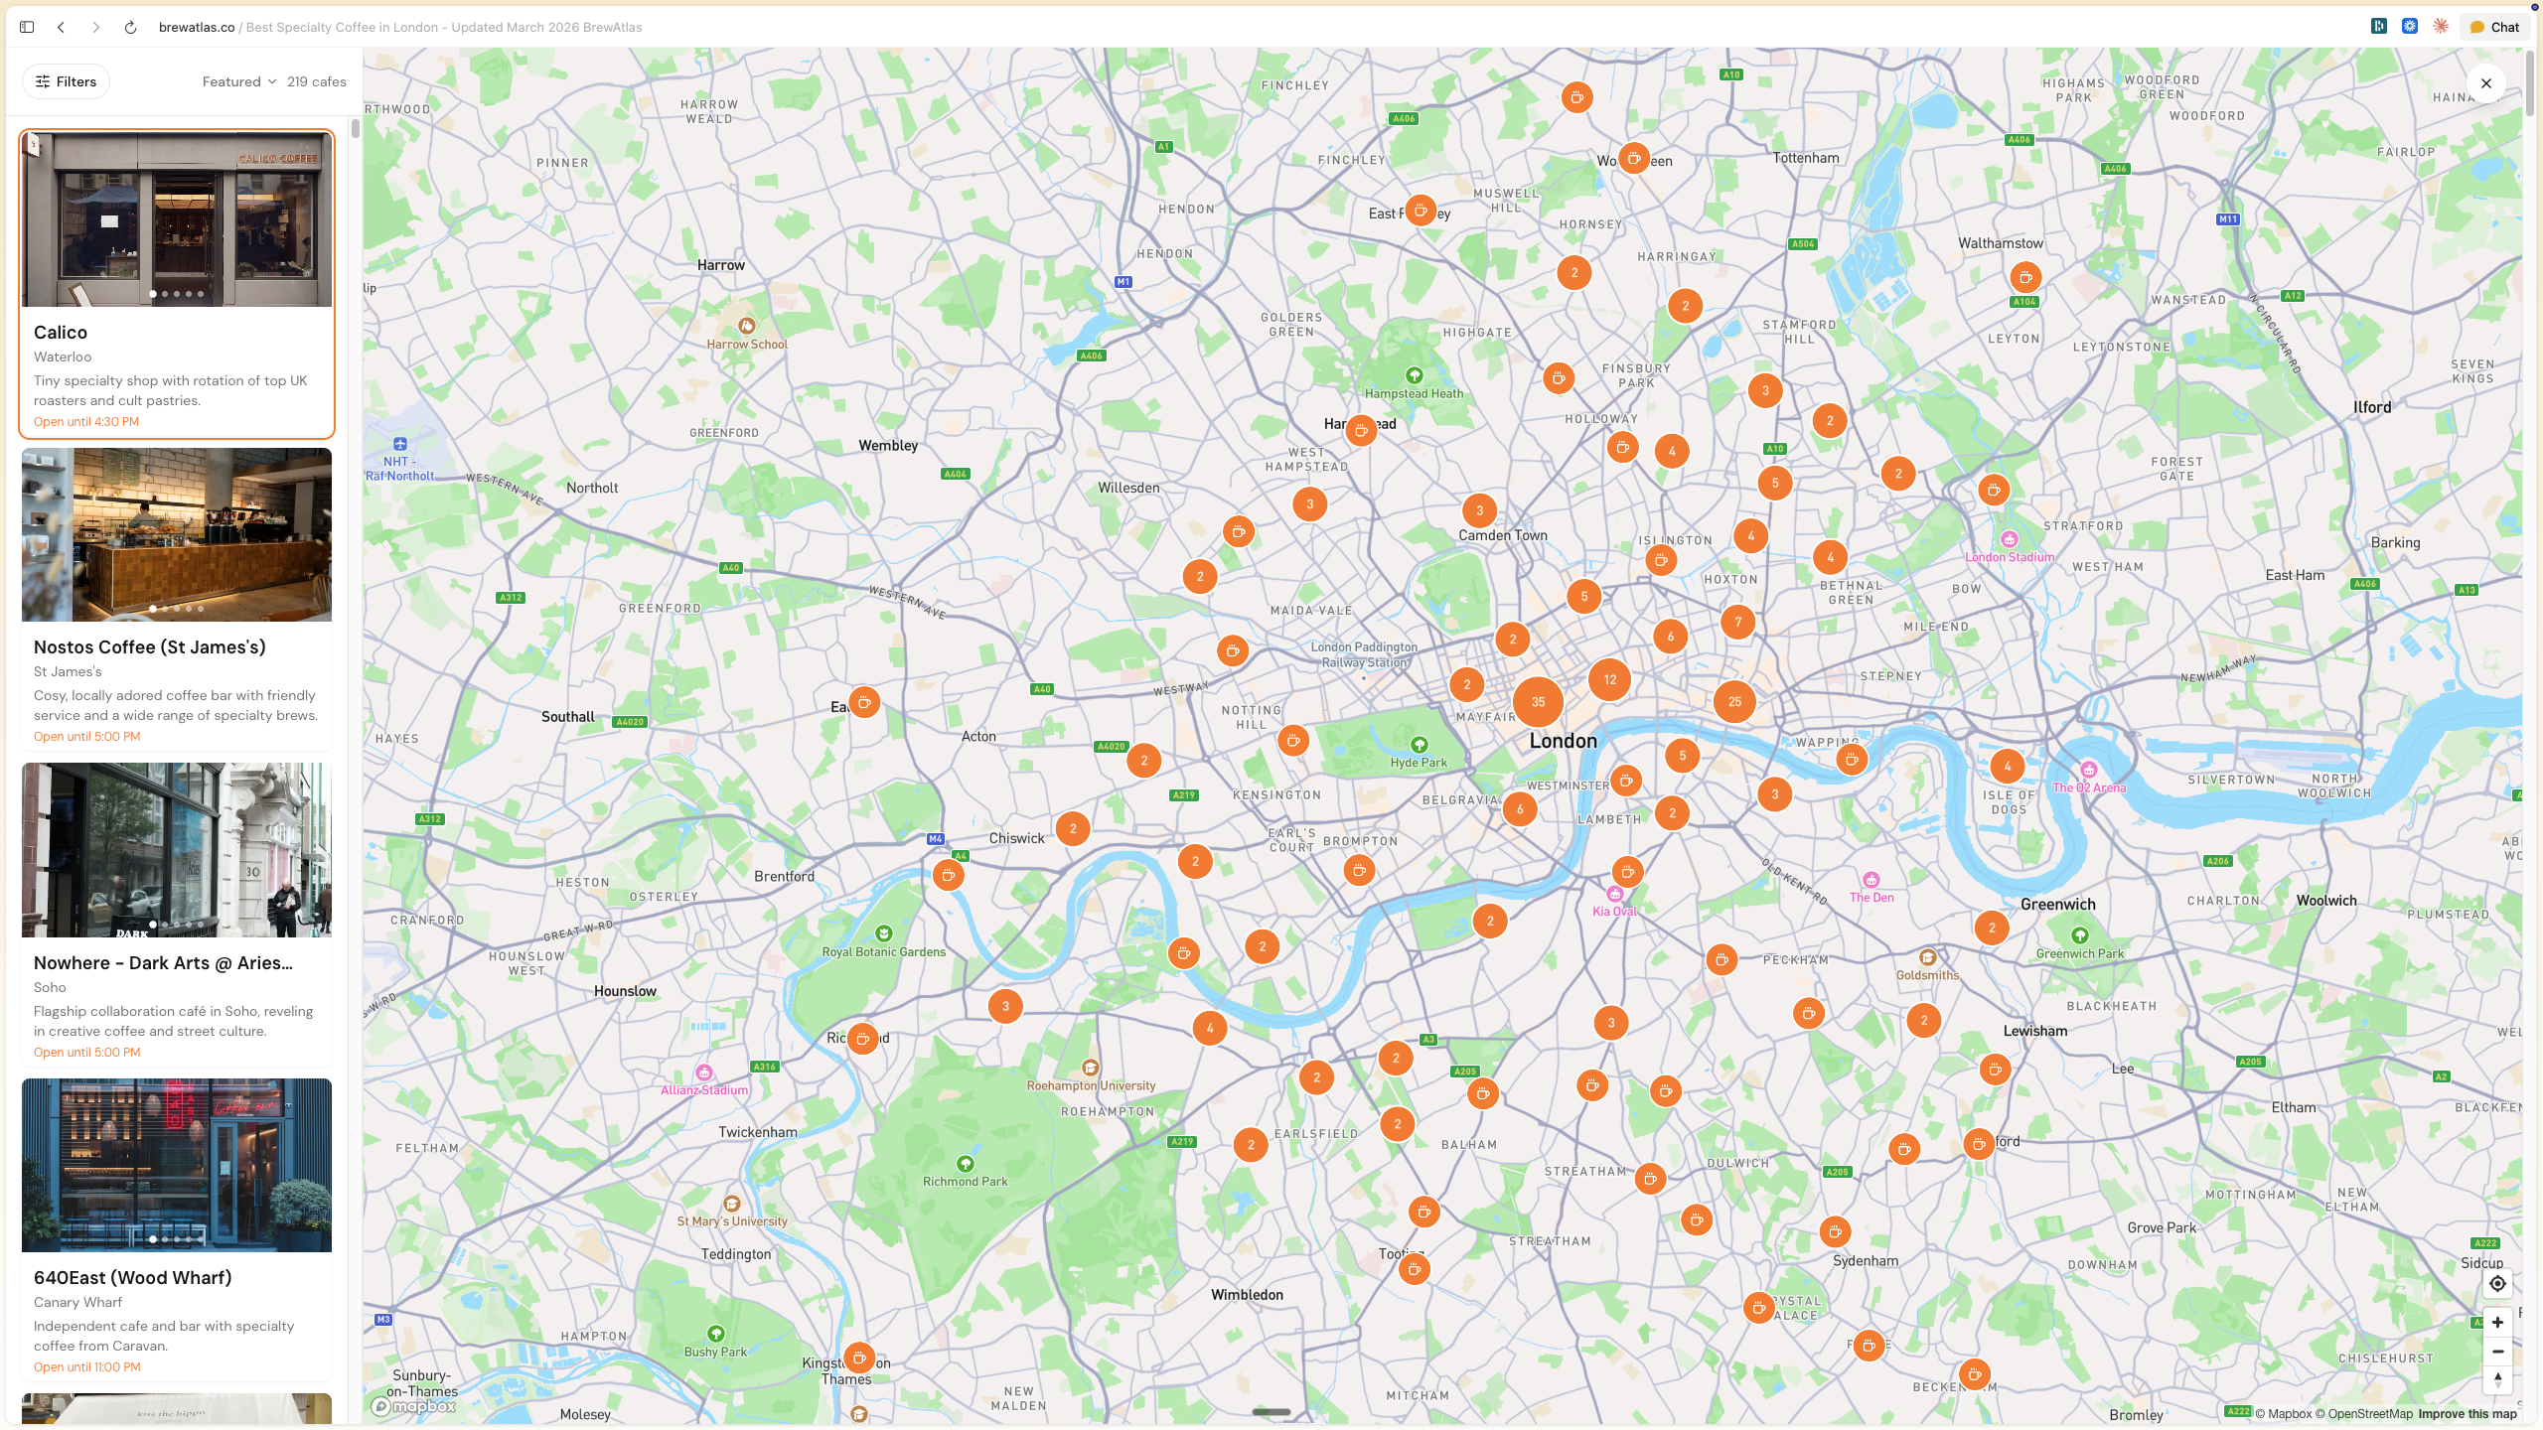Click cafe pin near Wimbledon Tooting
2543x1430 pixels.
pyautogui.click(x=1414, y=1269)
